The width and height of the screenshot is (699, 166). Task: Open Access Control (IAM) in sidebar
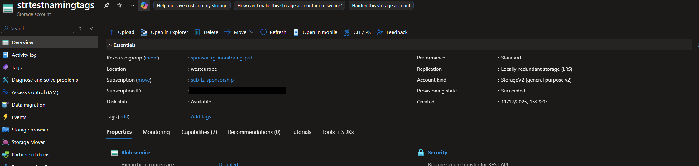pyautogui.click(x=35, y=92)
